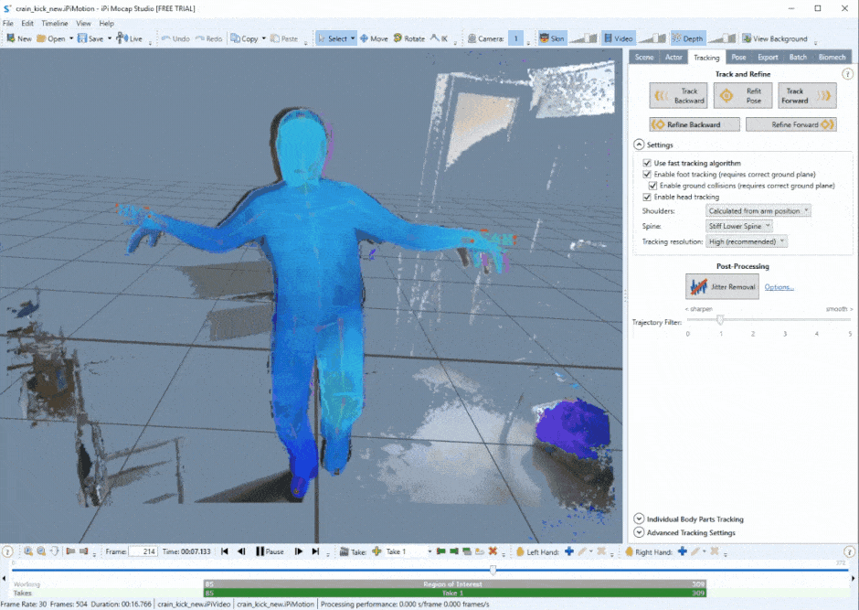Pause the playback
The width and height of the screenshot is (859, 610).
[x=270, y=551]
